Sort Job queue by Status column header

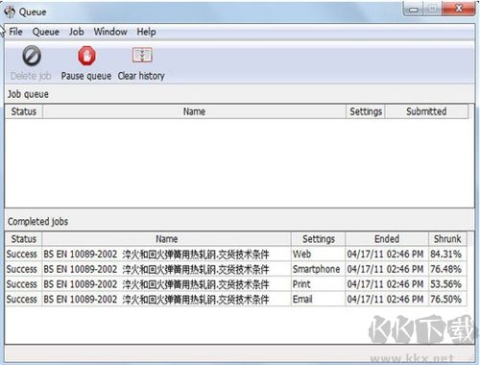point(24,111)
